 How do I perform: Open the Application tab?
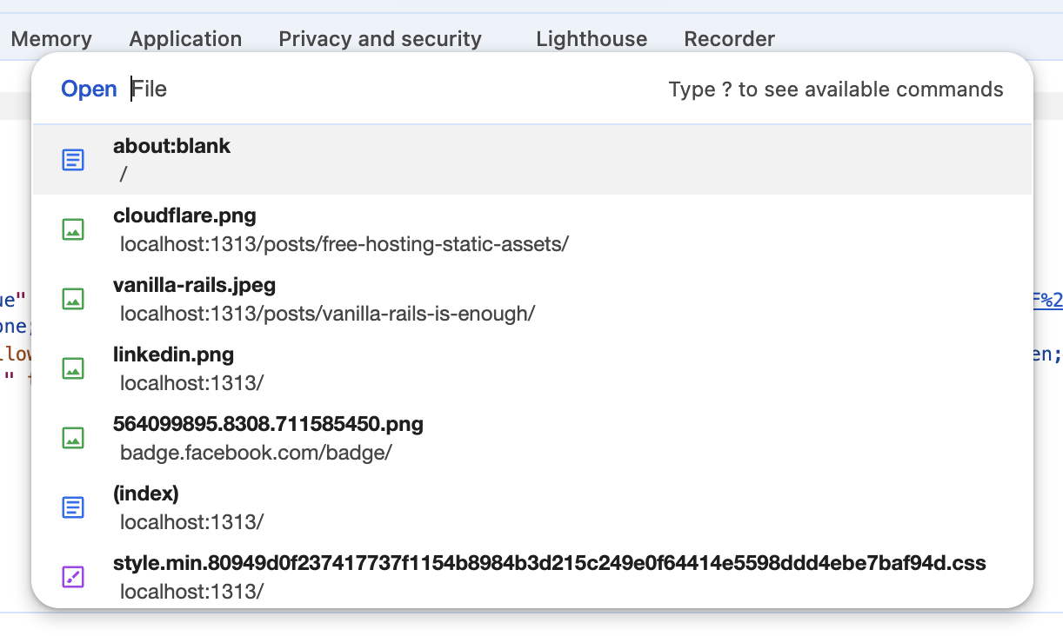tap(185, 39)
